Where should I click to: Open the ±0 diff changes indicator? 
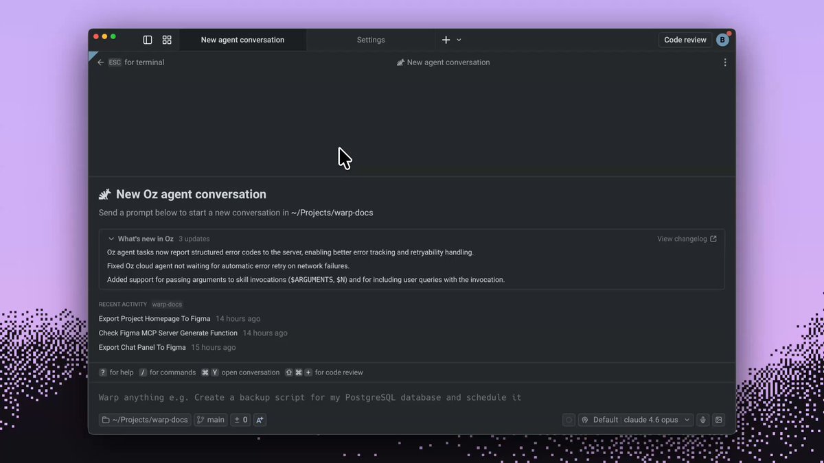(240, 420)
